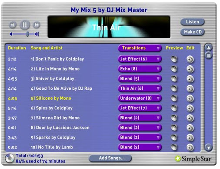The image size is (220, 169).
Task: Open Blend (2) dropdown for No Title
Action: (x=140, y=147)
